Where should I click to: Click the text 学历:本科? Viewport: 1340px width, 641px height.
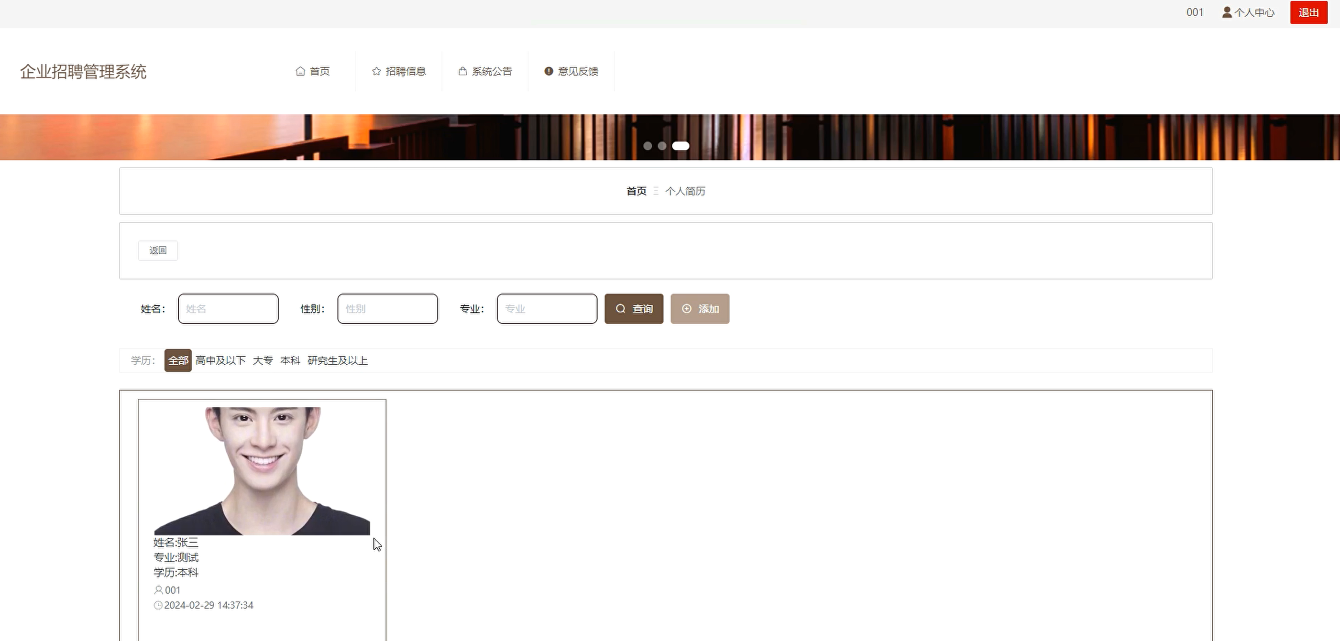tap(176, 573)
